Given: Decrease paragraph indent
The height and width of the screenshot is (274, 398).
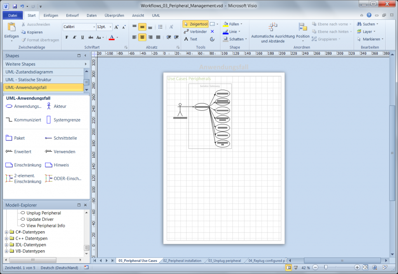Looking at the screenshot, I should (x=169, y=37).
